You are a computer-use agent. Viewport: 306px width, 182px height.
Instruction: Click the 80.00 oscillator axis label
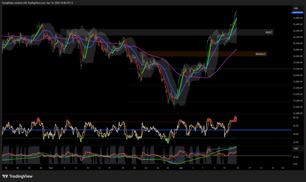pos(296,118)
